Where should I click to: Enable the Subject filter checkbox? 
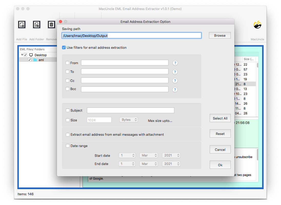[68, 110]
